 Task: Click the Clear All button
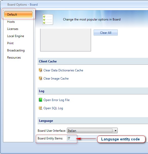point(106,32)
